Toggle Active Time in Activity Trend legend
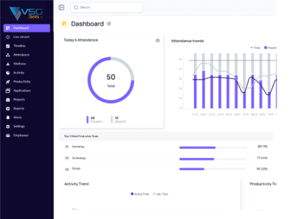 pyautogui.click(x=140, y=194)
